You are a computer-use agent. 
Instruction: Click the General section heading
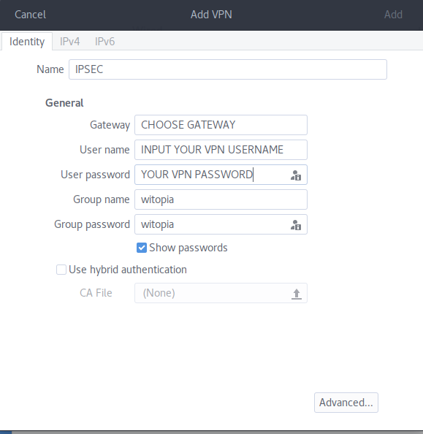point(64,103)
